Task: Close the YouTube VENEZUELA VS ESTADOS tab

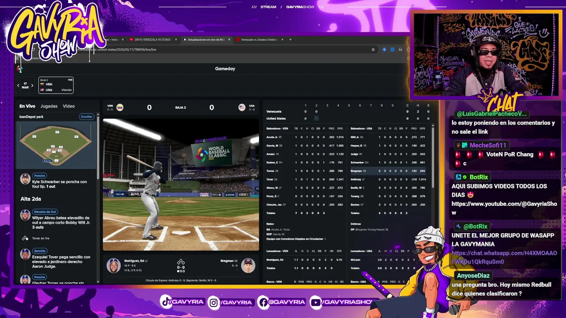Action: click(176, 39)
